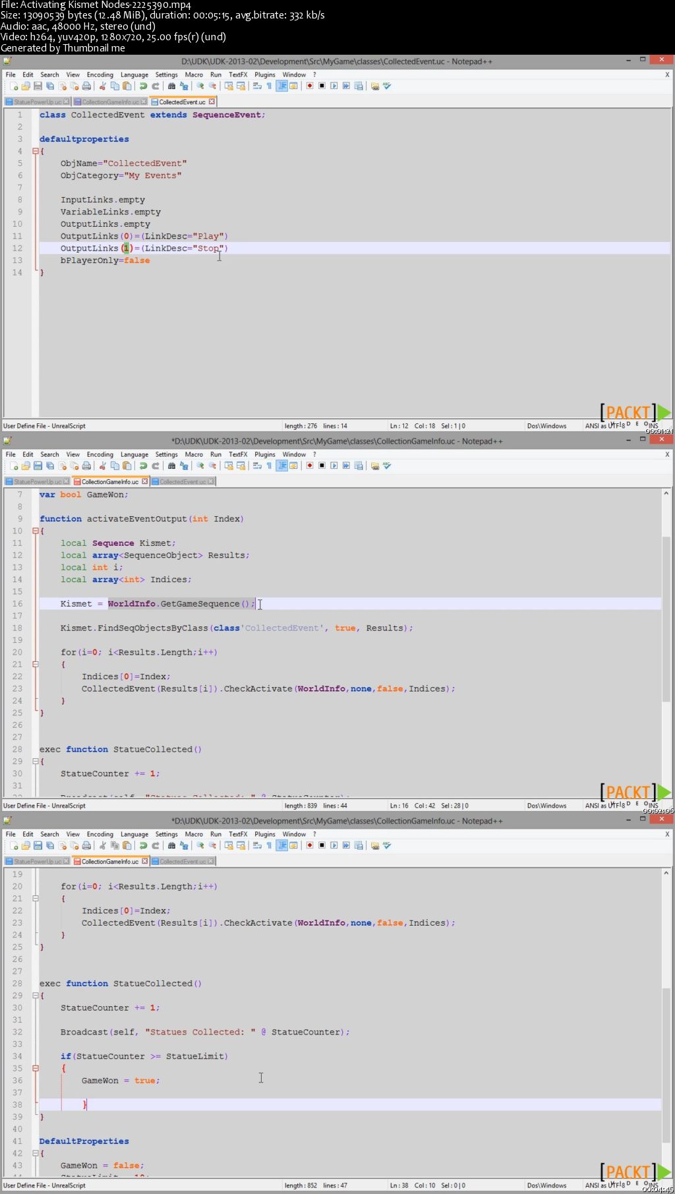Toggle Synchronize Vertical Scrolling in top window

pos(228,86)
